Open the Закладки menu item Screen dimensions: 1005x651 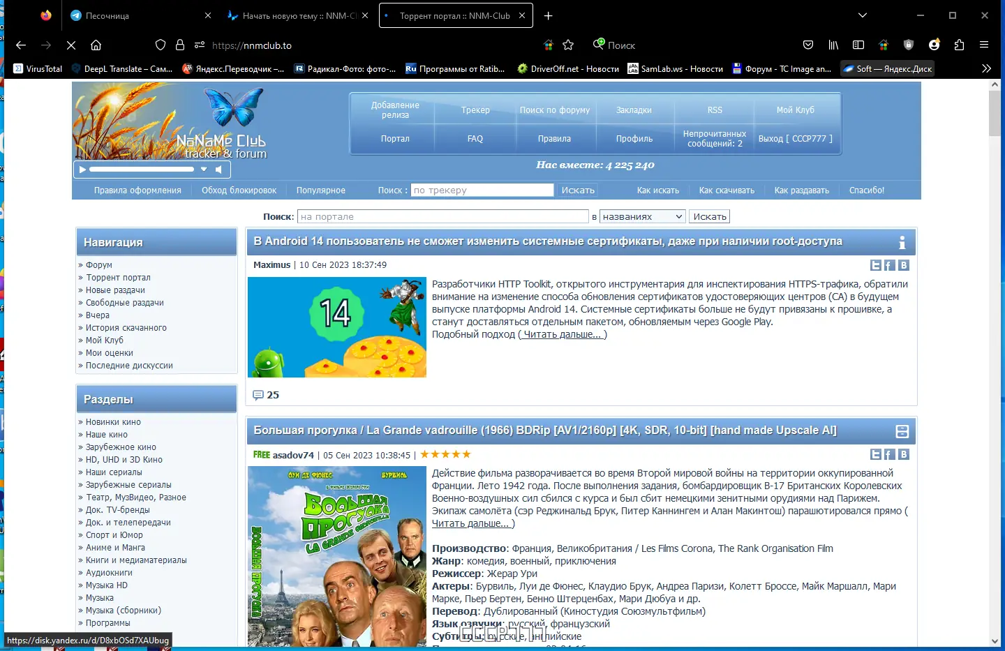pyautogui.click(x=634, y=110)
